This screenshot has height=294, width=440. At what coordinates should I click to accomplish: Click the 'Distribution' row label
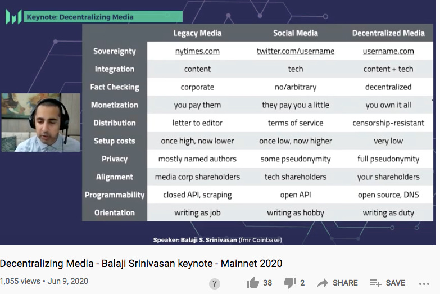[x=115, y=123]
